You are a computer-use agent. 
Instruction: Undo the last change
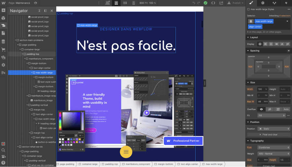pos(194,3)
